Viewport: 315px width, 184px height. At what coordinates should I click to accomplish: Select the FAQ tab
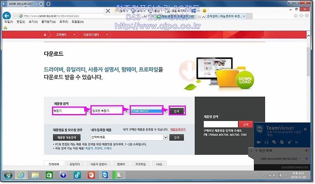pyautogui.click(x=159, y=164)
